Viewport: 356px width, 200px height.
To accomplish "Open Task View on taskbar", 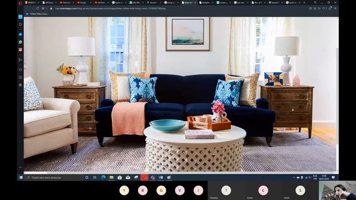I will 95,178.
